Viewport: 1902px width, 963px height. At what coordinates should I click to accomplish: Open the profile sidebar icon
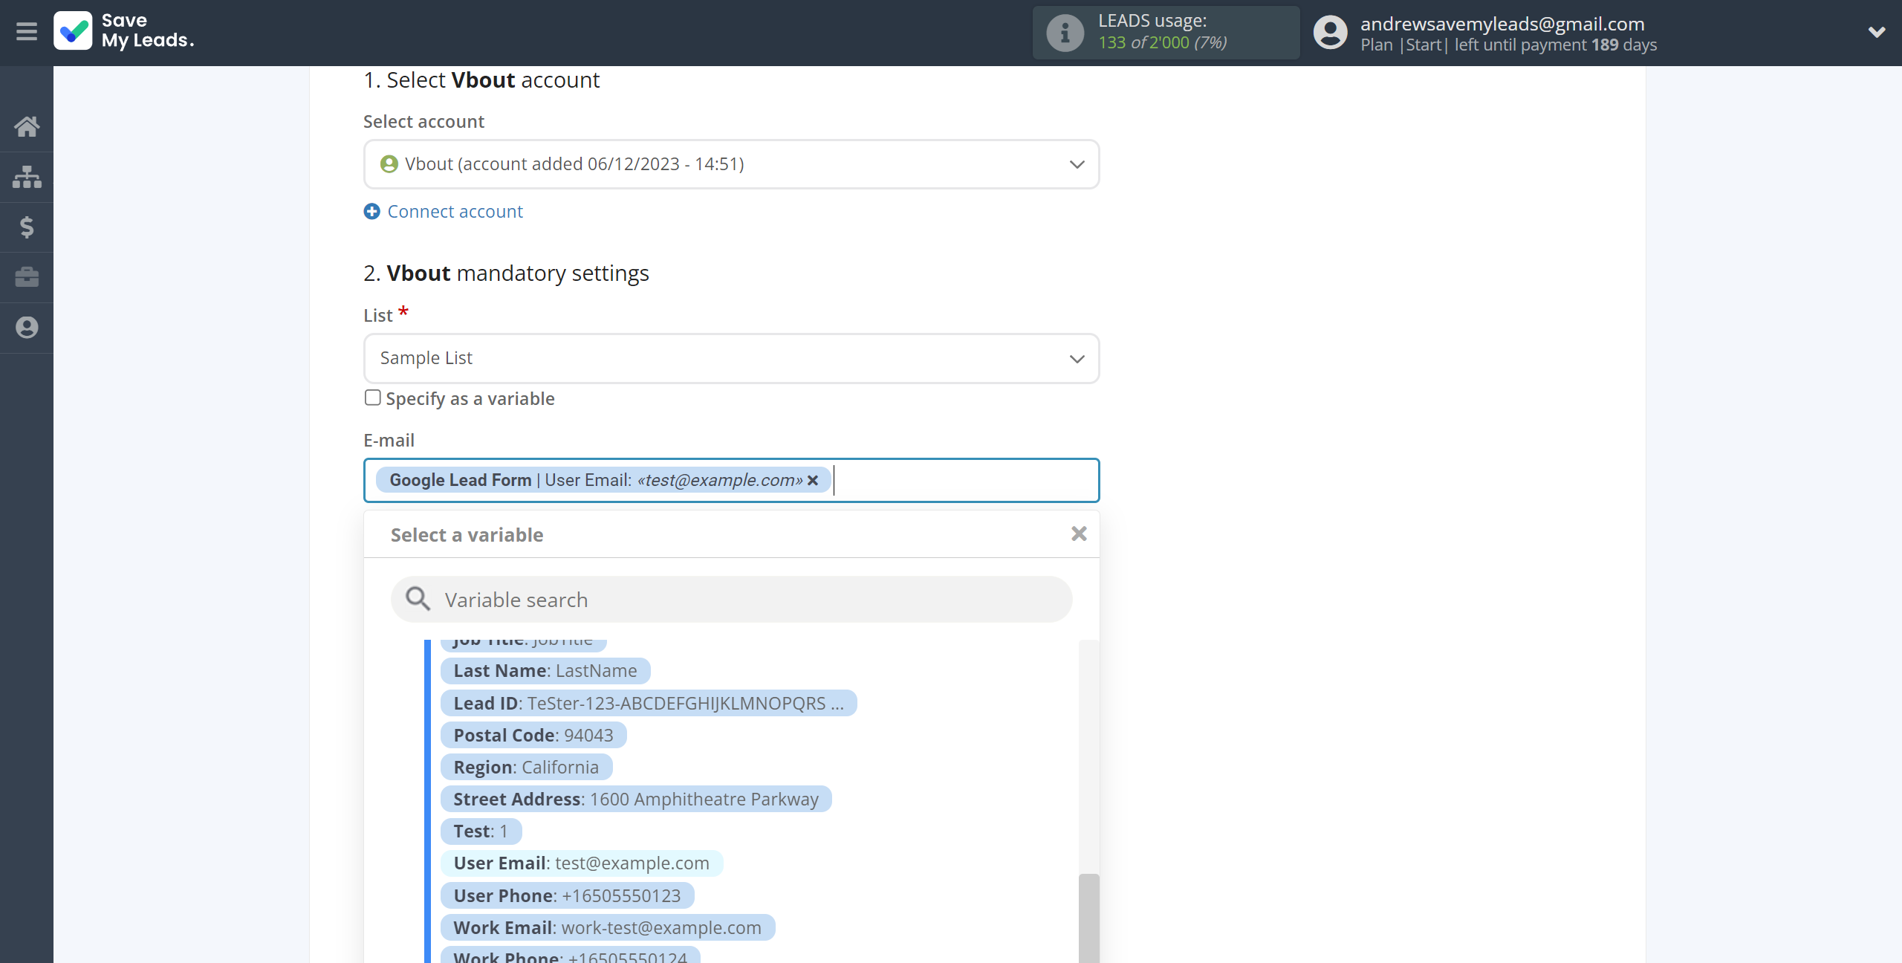pyautogui.click(x=27, y=328)
